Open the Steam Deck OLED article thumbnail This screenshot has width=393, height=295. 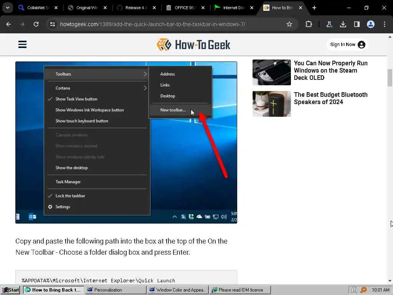pos(271,72)
